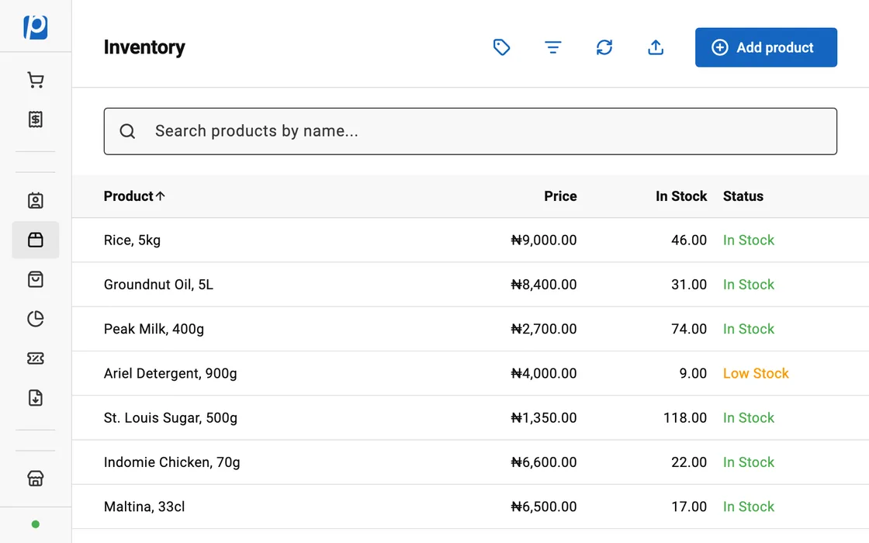869x543 pixels.
Task: Click In Stock status for Indomie Chicken
Action: click(x=749, y=462)
